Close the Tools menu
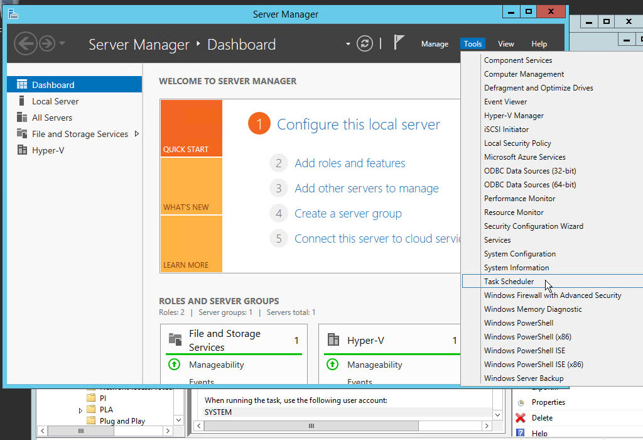Image resolution: width=643 pixels, height=440 pixels. (x=472, y=44)
